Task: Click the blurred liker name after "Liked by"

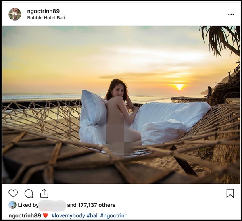Action: 52,205
